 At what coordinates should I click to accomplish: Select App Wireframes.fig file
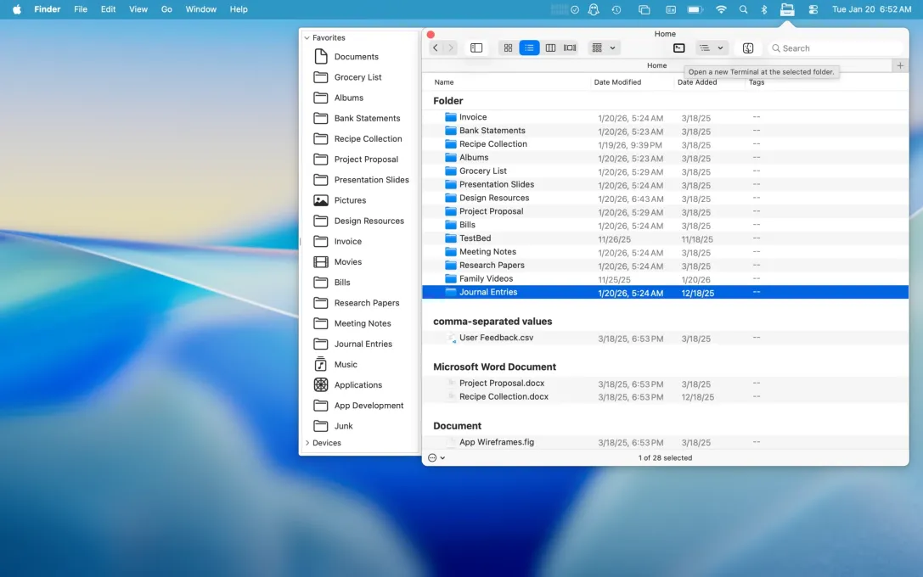[665, 442]
